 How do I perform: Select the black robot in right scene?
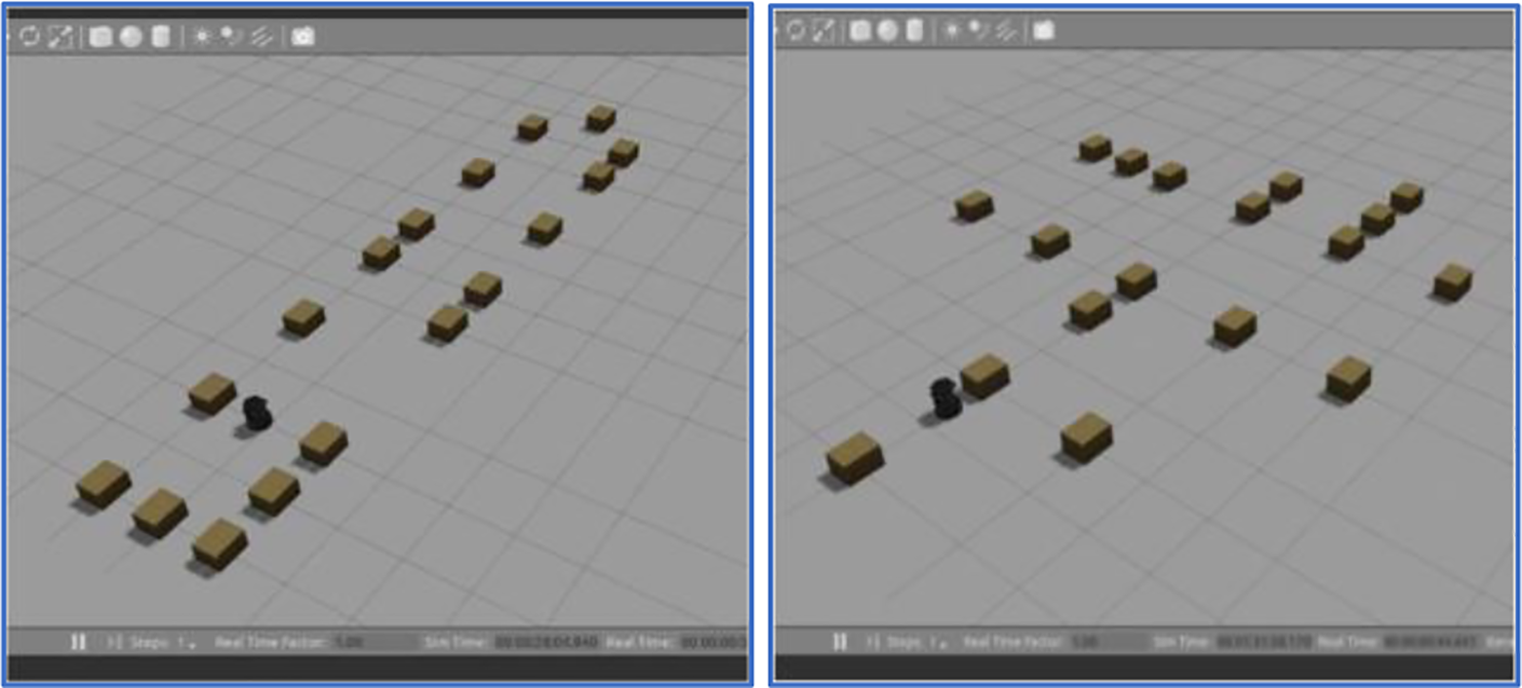[x=945, y=398]
